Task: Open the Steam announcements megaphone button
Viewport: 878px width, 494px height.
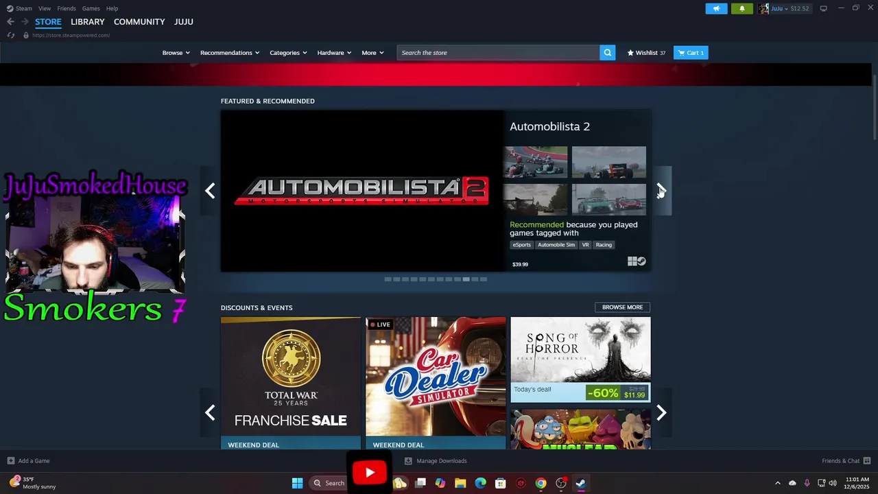Action: [716, 9]
